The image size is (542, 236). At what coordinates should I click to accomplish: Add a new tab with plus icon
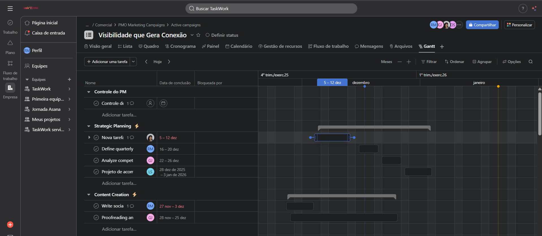[442, 47]
